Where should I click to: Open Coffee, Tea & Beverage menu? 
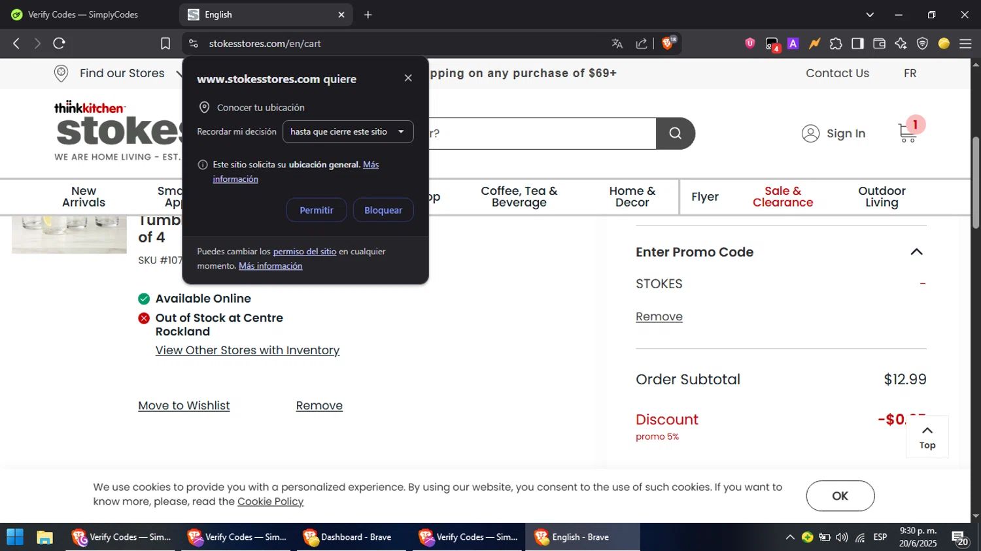pos(519,197)
